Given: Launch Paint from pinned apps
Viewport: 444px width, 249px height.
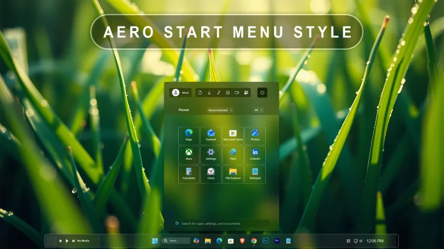Looking at the screenshot, I should (233, 155).
